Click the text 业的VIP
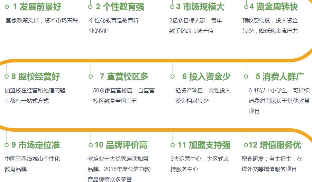The height and width of the screenshot is (182, 312). coord(99,31)
